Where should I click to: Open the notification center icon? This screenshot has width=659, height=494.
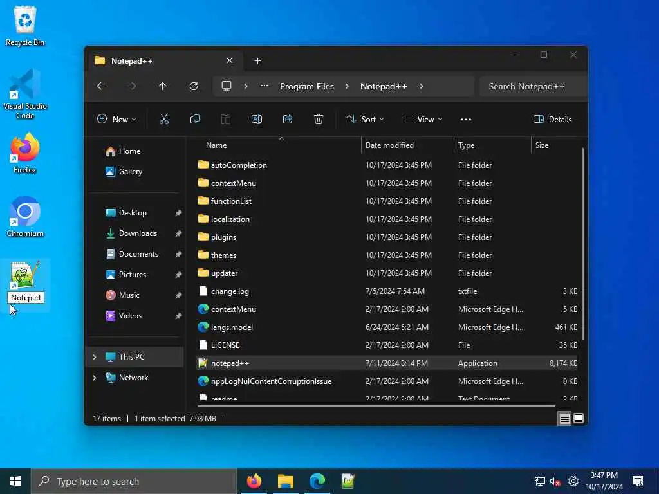tap(638, 481)
